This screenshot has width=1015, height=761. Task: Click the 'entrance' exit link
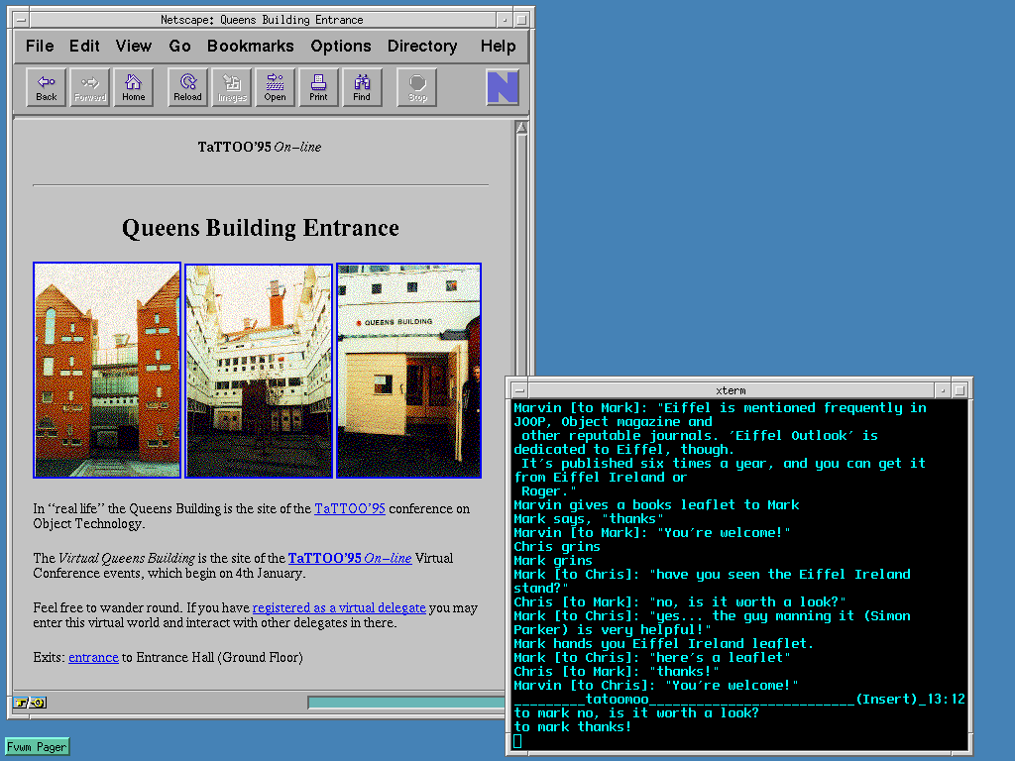click(93, 657)
